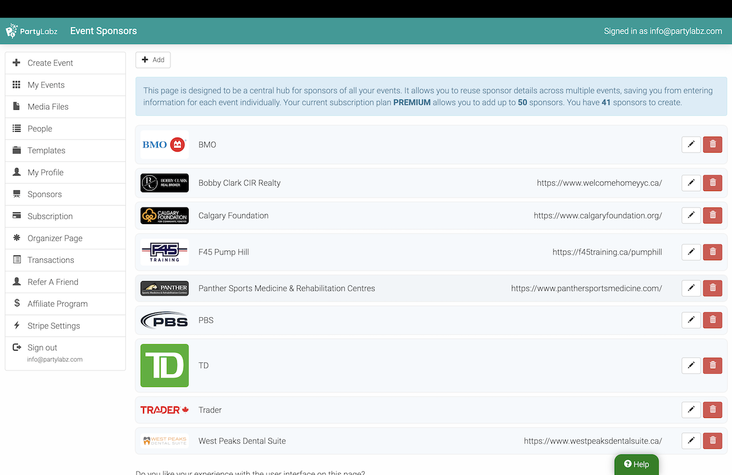Image resolution: width=732 pixels, height=475 pixels.
Task: Click the panthersportsmedicine.com URL
Action: [587, 289]
